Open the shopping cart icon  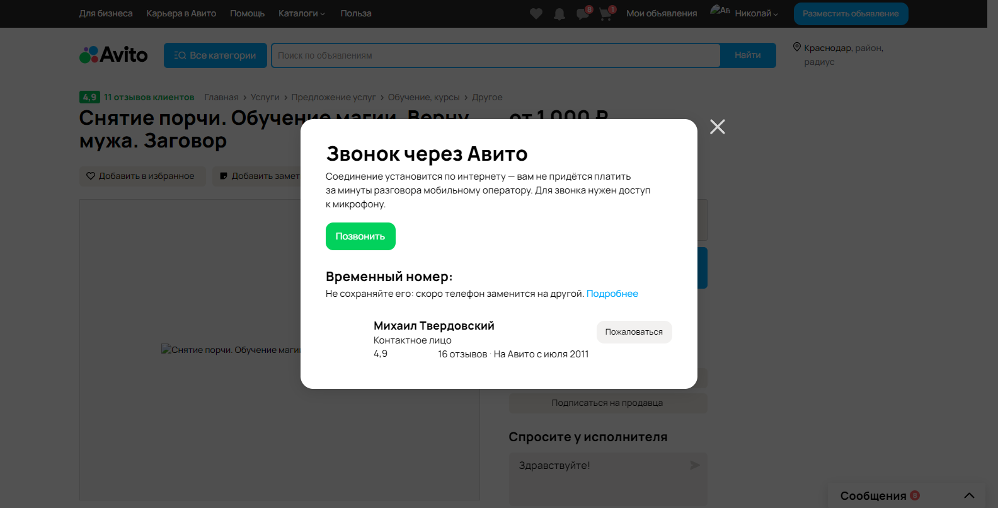[605, 14]
